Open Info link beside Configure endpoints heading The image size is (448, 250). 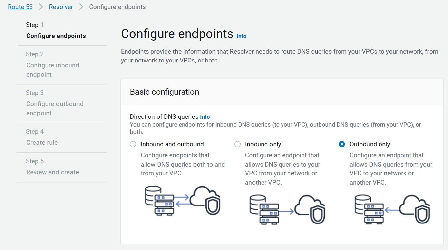click(242, 36)
